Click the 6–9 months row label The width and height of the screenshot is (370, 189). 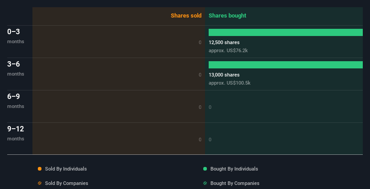16,101
